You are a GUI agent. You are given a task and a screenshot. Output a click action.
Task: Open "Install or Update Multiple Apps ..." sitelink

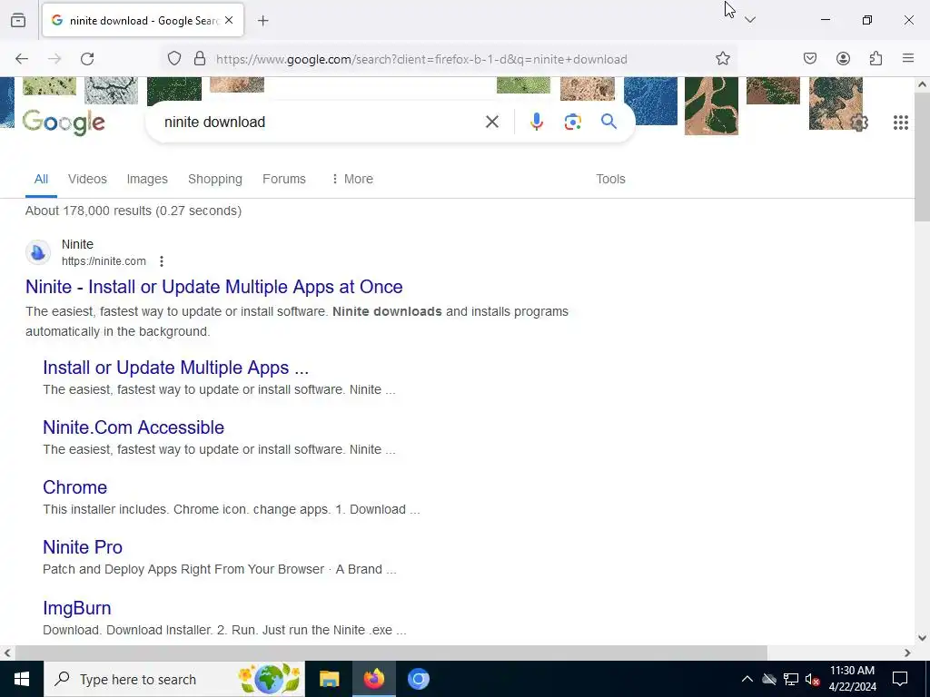coord(175,368)
